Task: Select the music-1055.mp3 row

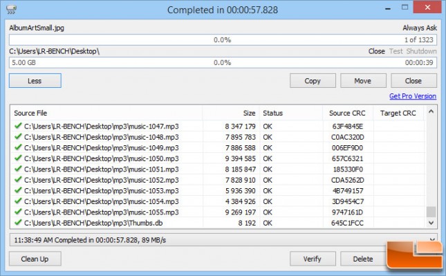Action: pos(218,212)
